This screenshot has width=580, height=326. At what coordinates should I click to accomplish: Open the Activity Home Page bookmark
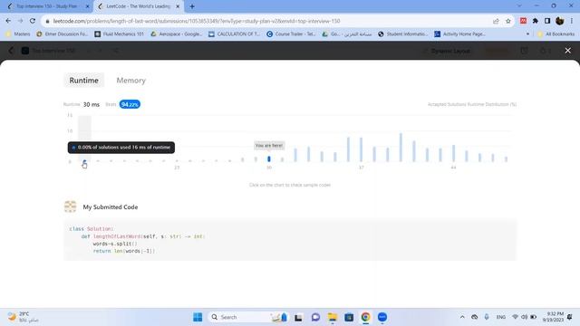(x=459, y=34)
